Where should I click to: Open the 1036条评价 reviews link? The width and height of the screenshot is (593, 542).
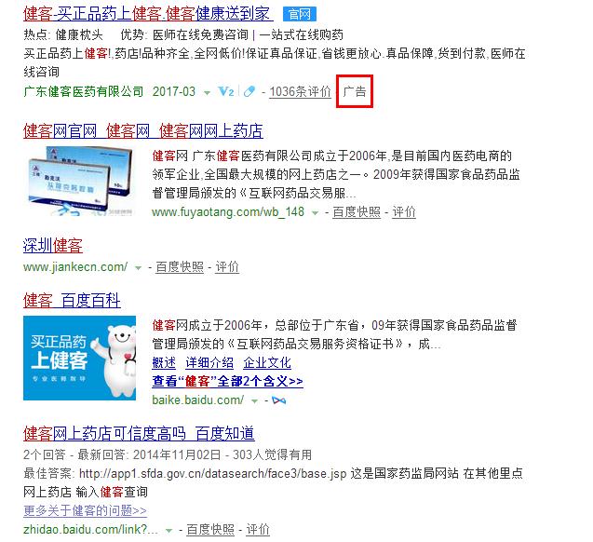tap(300, 91)
